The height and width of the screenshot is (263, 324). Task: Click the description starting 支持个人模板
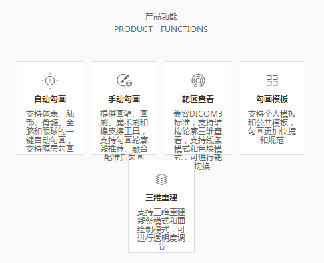point(272,127)
